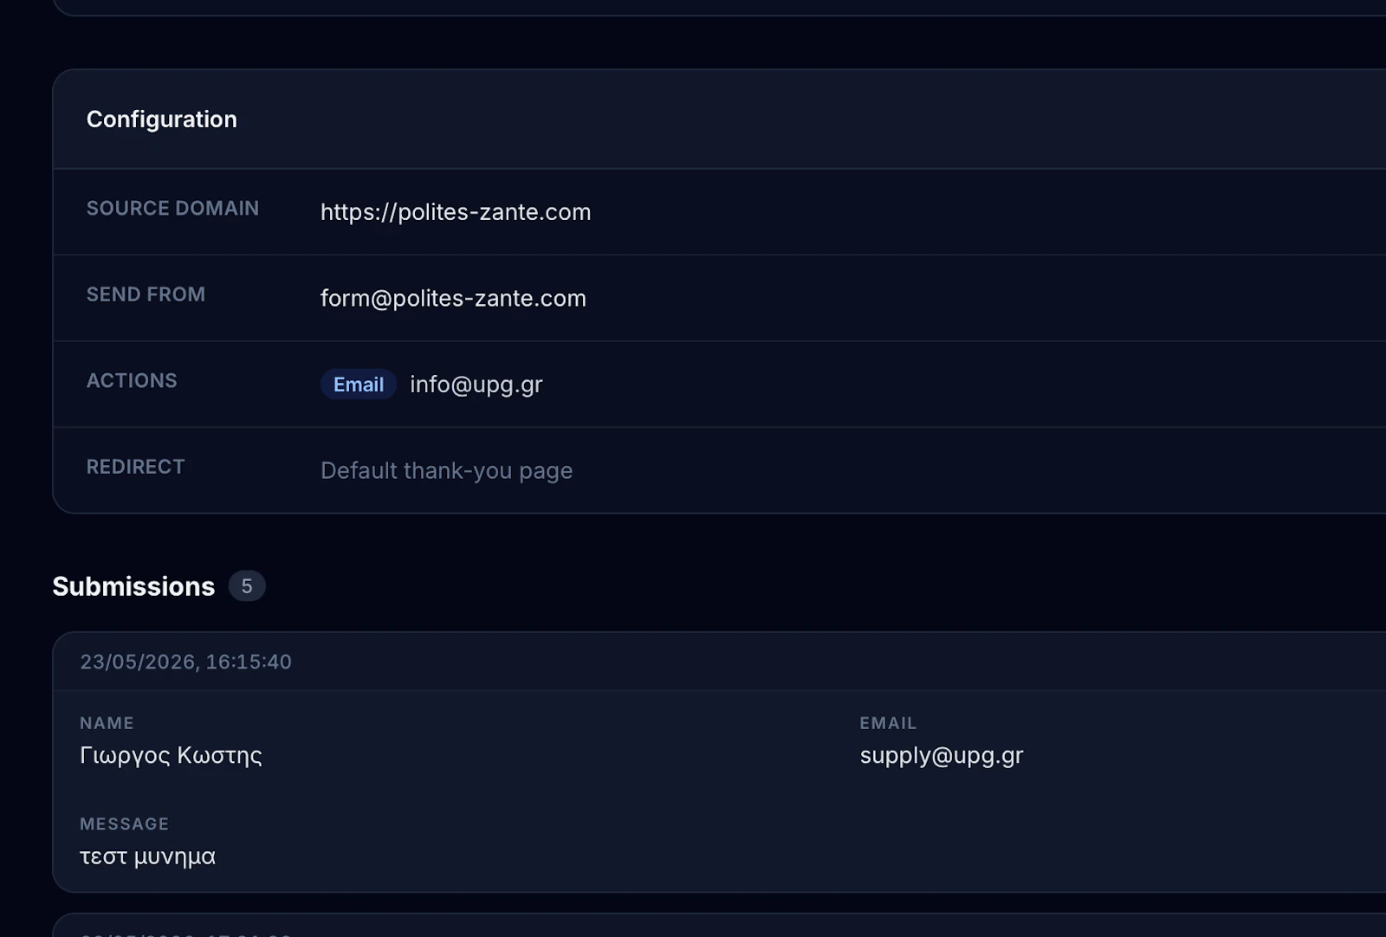Click the Submissions heading
This screenshot has width=1386, height=937.
click(x=133, y=586)
